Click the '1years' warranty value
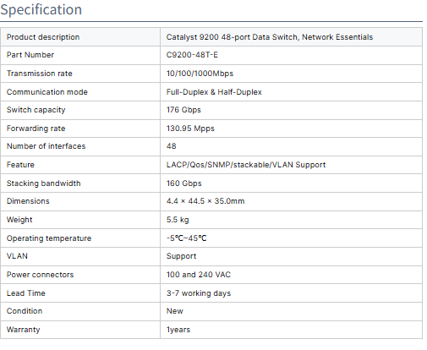427x350 pixels. pyautogui.click(x=178, y=330)
